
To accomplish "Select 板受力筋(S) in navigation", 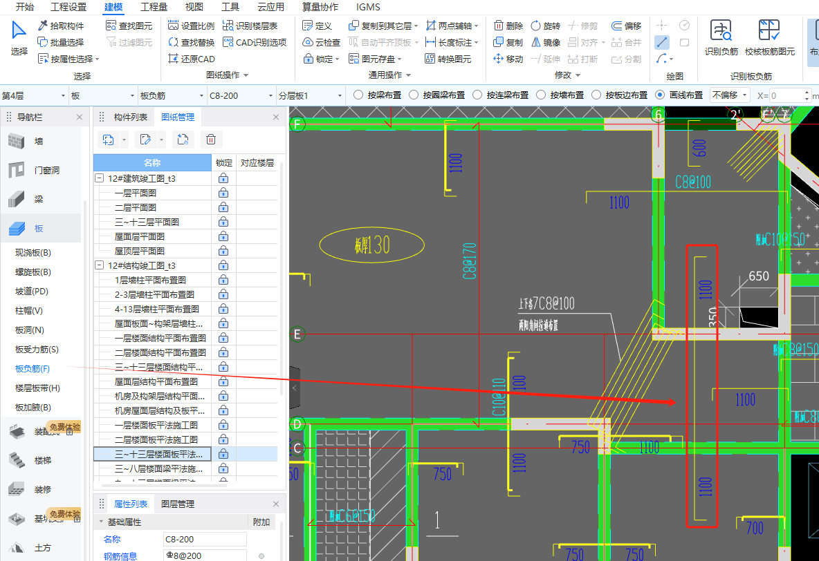I will [37, 349].
